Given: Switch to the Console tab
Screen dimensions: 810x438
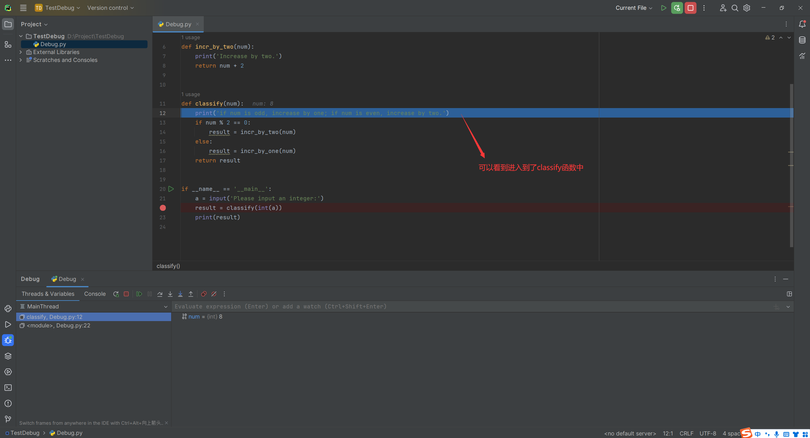Looking at the screenshot, I should pos(95,294).
